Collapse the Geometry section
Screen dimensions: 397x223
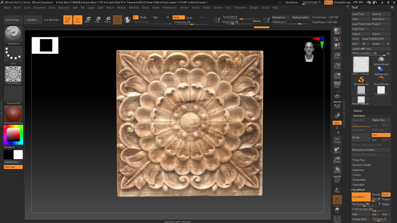(359, 116)
